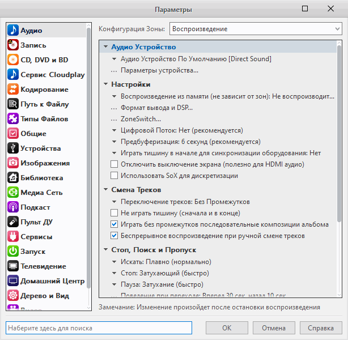348x340 pixels.
Task: Click the Кодирование arrows icon
Action: tap(13, 90)
